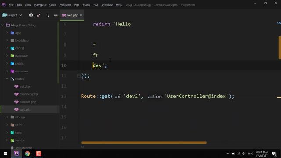Select the vendor folder icon
281x158 pixels.
(12, 140)
